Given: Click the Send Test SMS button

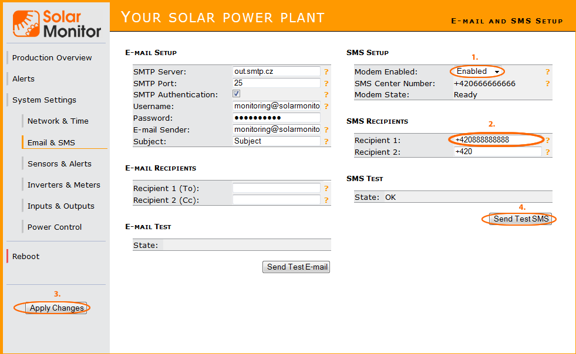Looking at the screenshot, I should coord(520,219).
